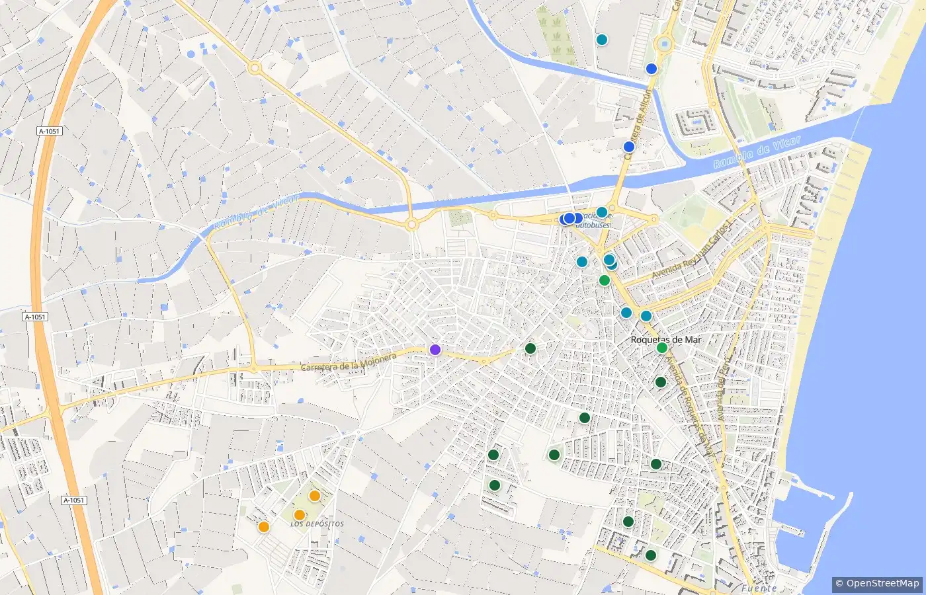Viewport: 926px width, 595px height.
Task: Select the northernmost A-1051 road shield
Action: click(x=49, y=132)
